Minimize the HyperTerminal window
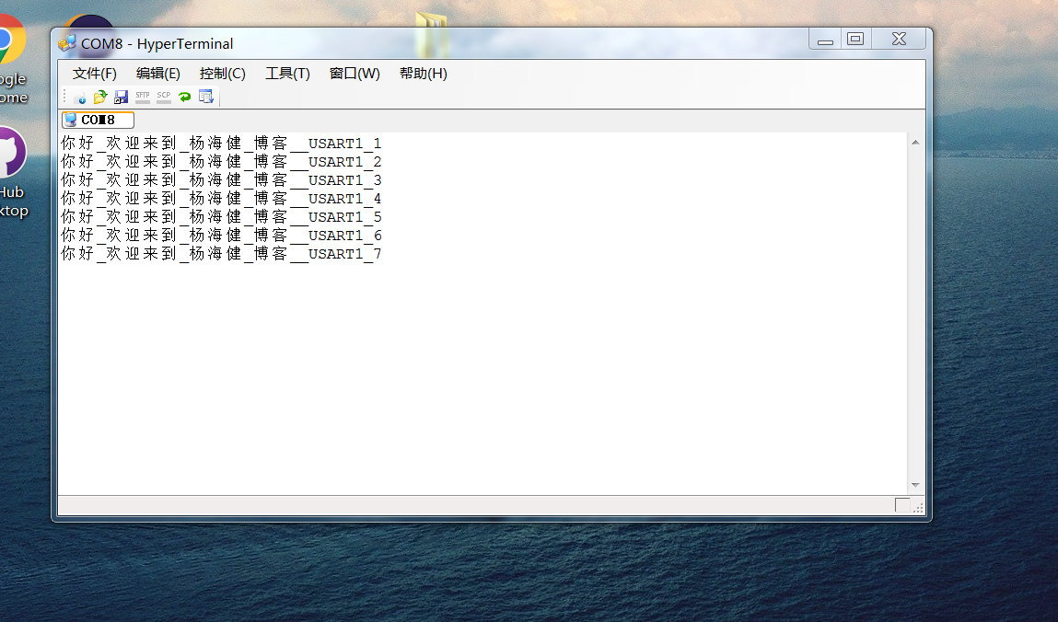Viewport: 1058px width, 622px height. [x=824, y=39]
